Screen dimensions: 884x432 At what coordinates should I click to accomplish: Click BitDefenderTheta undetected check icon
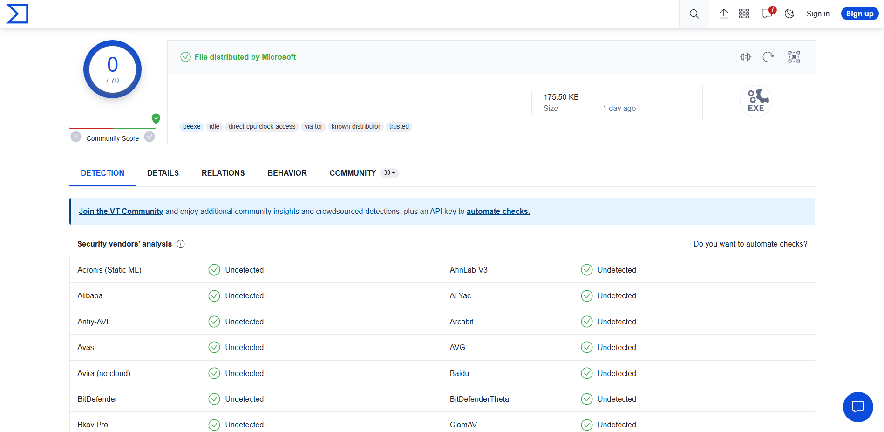tap(587, 399)
